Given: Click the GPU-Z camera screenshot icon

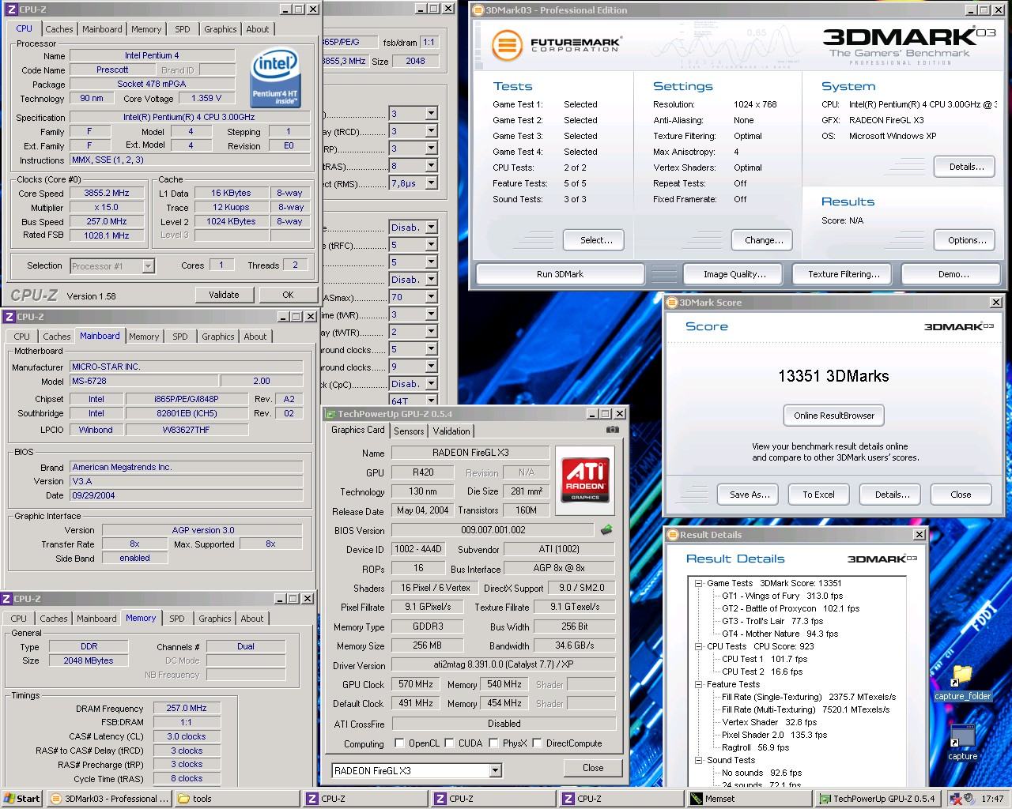Looking at the screenshot, I should click(x=612, y=430).
